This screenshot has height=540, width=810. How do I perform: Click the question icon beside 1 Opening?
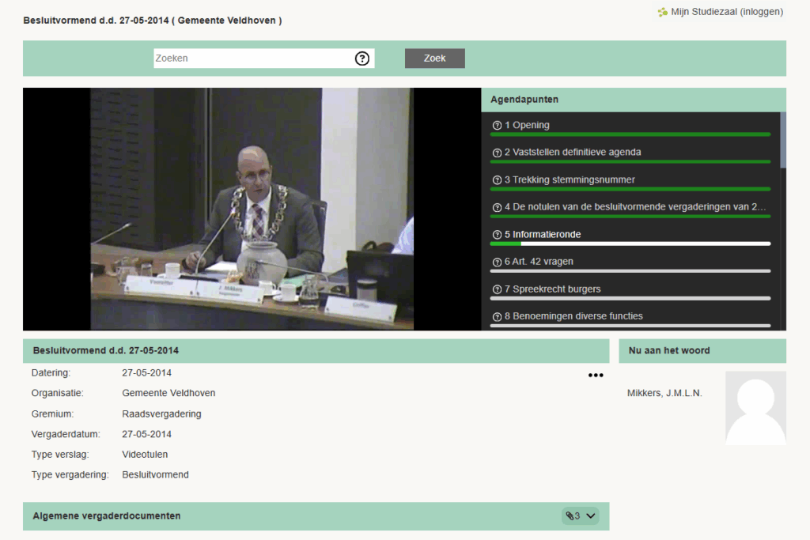[x=497, y=126]
